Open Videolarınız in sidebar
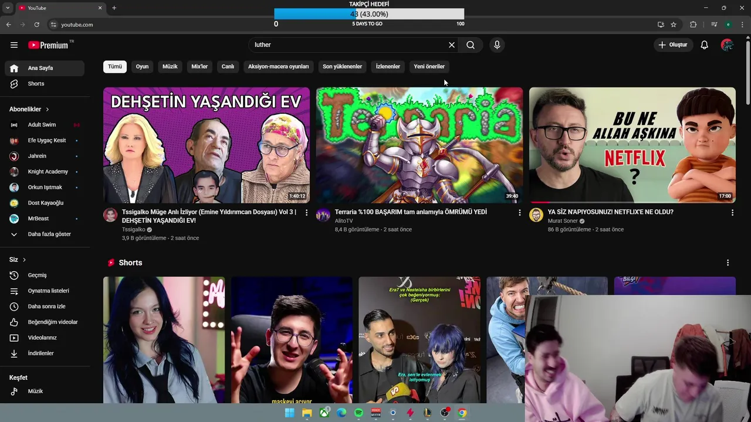The image size is (751, 422). (45, 338)
